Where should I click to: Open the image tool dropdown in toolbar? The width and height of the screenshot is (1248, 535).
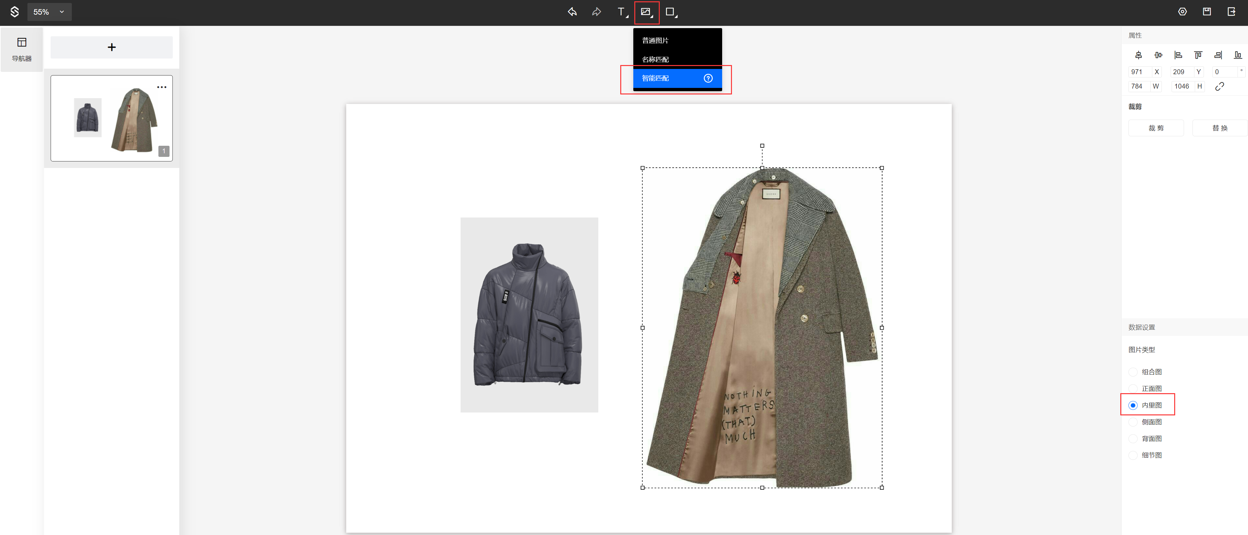(x=646, y=12)
